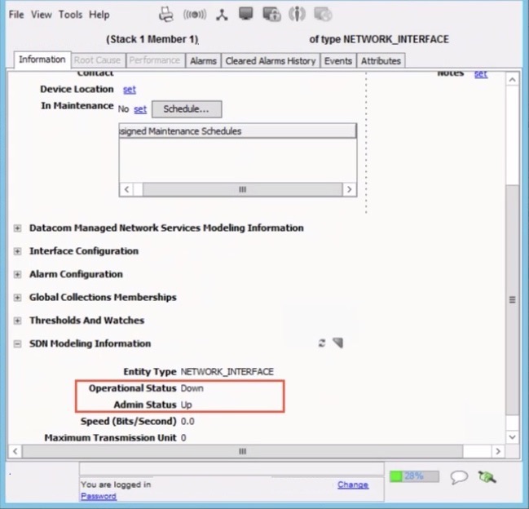Expand the Global Collections Memberships section

point(18,298)
